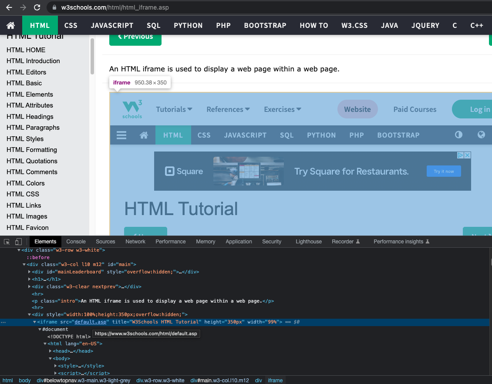
Task: Open the hamburger menu inside the iframe
Action: [121, 135]
